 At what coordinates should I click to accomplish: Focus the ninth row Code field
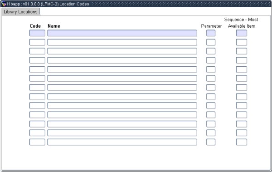[37, 106]
